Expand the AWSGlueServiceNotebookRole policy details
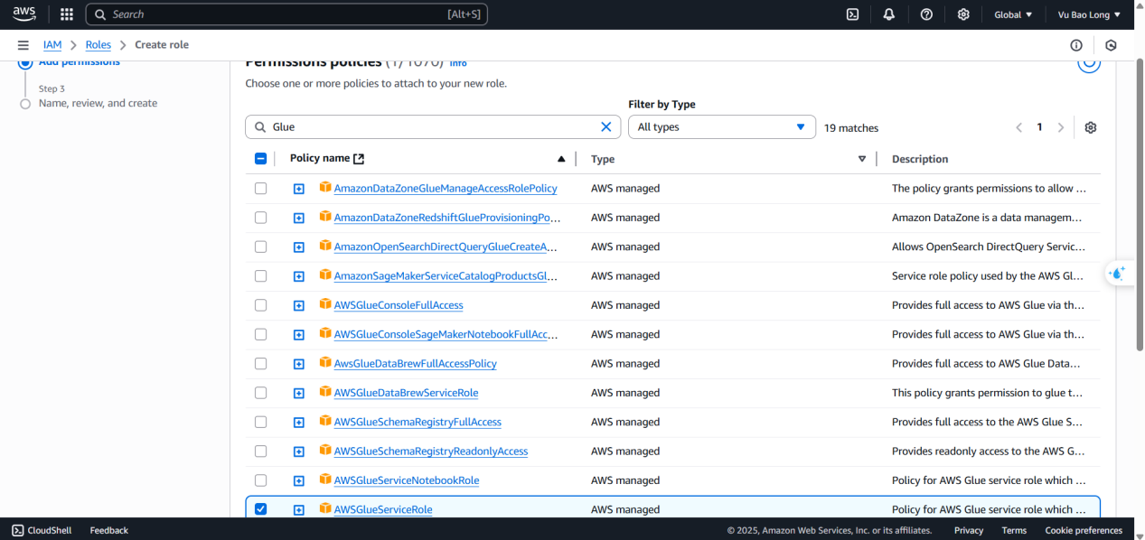This screenshot has width=1145, height=540. coord(299,480)
